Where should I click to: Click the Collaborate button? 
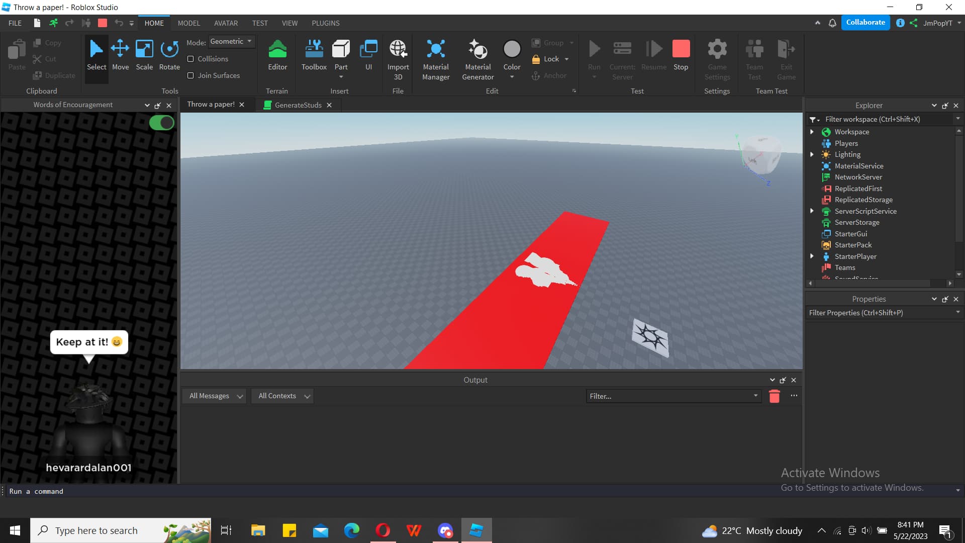(865, 22)
